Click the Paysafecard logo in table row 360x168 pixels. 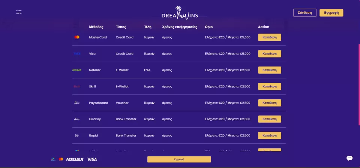[x=77, y=103]
